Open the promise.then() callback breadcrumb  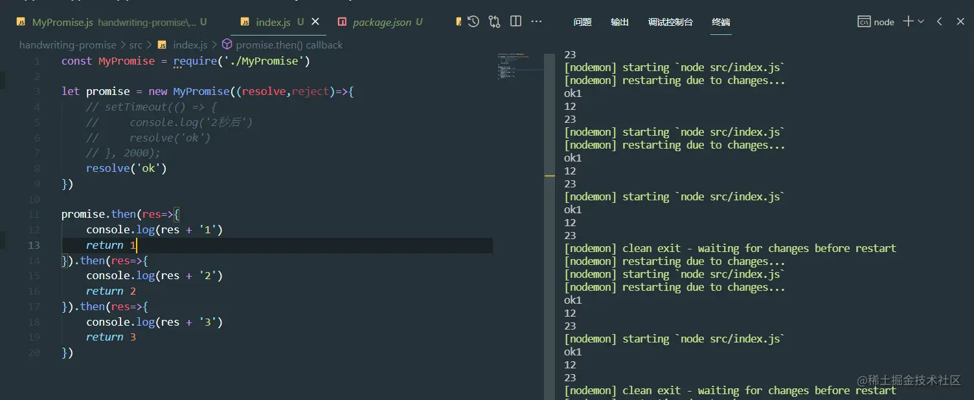tap(289, 45)
